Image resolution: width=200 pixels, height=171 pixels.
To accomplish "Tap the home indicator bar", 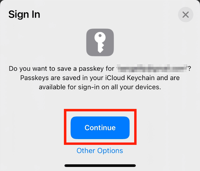I will click(100, 165).
